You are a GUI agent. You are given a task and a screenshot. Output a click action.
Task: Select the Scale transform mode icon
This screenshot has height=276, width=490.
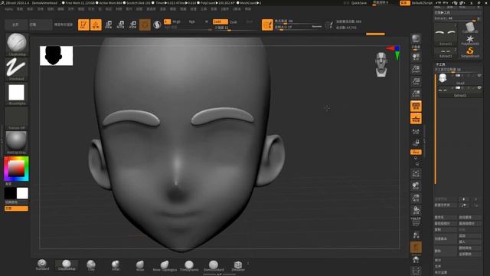pos(121,25)
